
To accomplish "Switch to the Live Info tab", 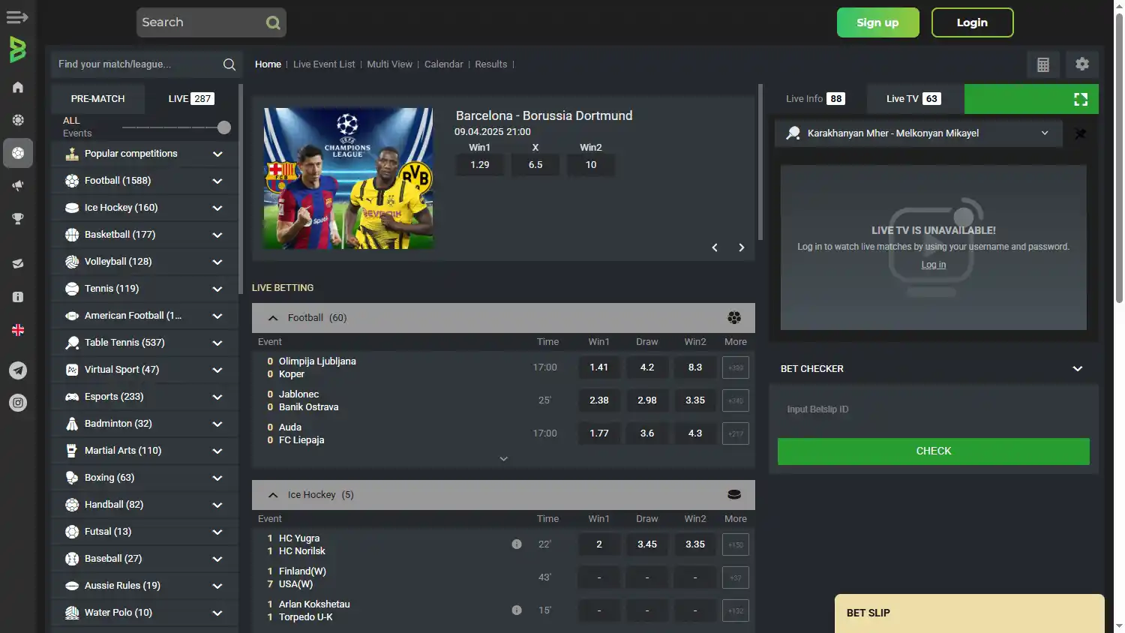I will click(814, 99).
